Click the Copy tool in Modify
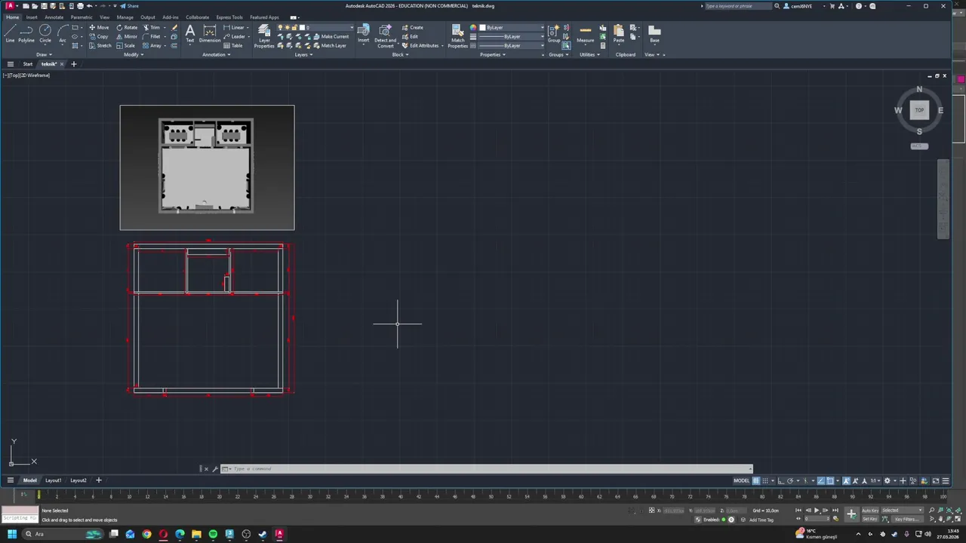This screenshot has height=543, width=966. coord(99,36)
